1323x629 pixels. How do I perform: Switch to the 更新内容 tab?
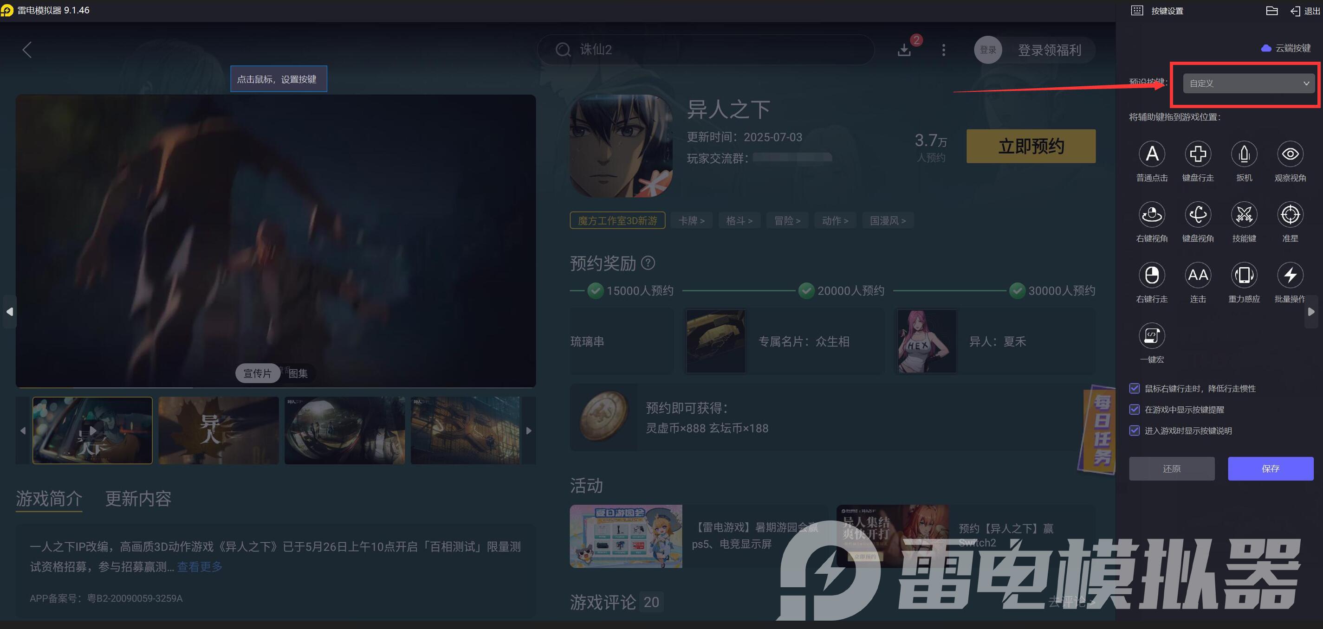coord(138,499)
